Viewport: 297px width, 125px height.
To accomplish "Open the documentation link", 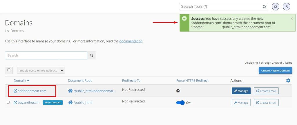I will 131,41.
